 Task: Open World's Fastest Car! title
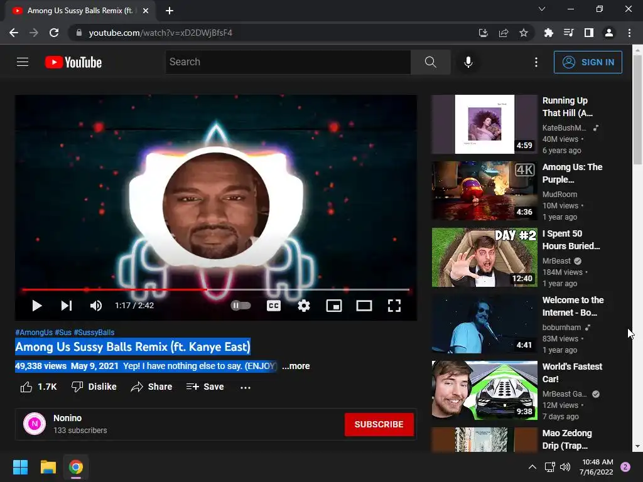pyautogui.click(x=572, y=373)
